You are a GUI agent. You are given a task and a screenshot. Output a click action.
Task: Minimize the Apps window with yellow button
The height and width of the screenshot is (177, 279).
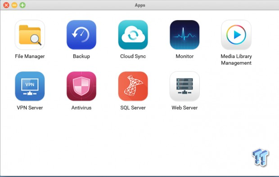coord(14,5)
